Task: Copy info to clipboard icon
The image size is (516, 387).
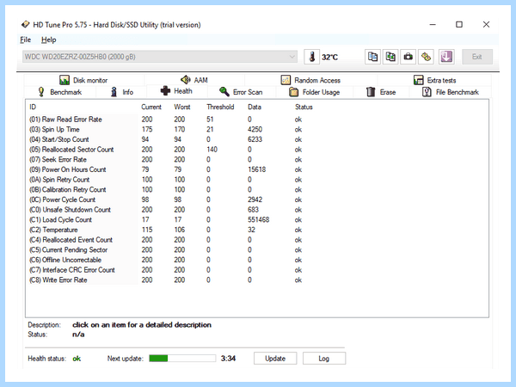Action: (372, 57)
